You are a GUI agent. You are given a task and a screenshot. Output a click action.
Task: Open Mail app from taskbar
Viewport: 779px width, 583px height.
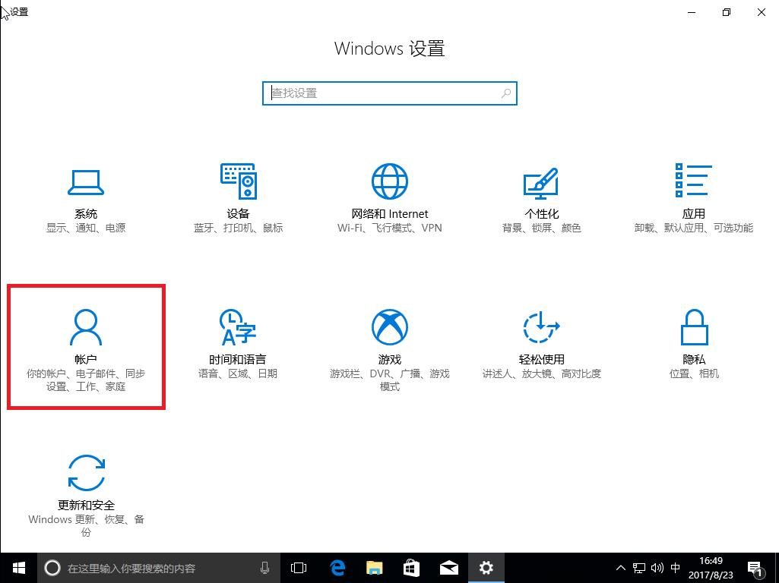(449, 567)
